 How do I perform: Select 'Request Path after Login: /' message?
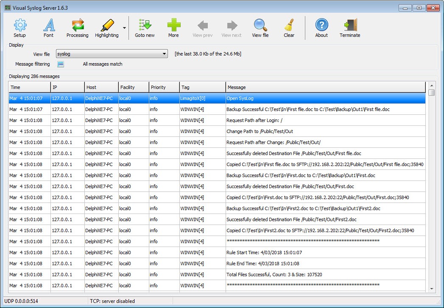click(x=254, y=120)
